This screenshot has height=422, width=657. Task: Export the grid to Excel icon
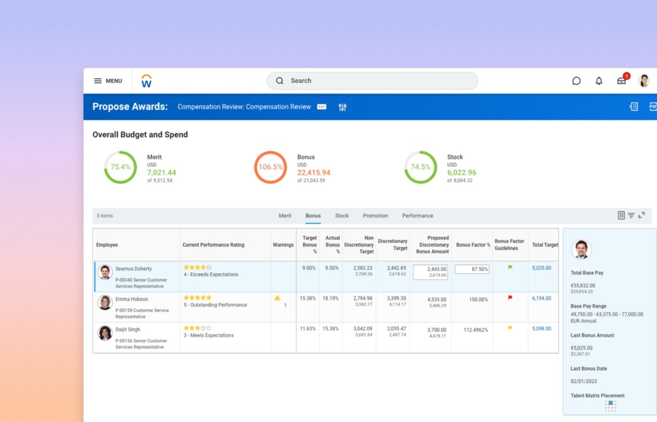[634, 107]
